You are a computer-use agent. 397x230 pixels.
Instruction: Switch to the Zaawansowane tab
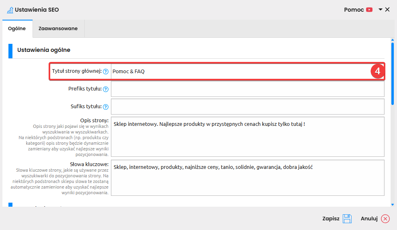click(x=58, y=29)
